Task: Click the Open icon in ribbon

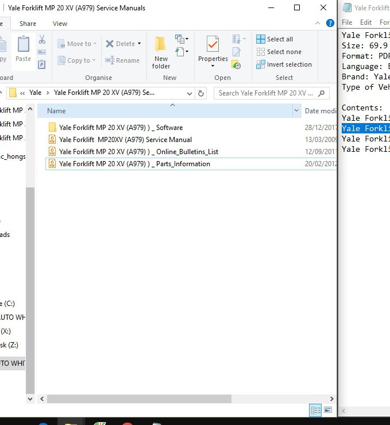Action: pos(239,39)
